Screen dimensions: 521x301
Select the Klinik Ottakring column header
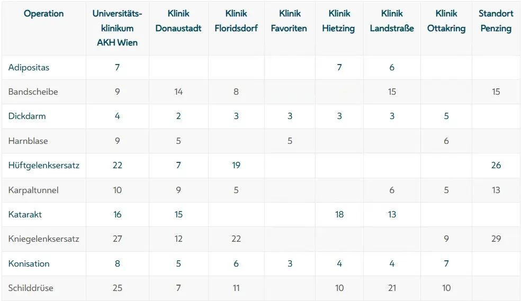coord(446,21)
